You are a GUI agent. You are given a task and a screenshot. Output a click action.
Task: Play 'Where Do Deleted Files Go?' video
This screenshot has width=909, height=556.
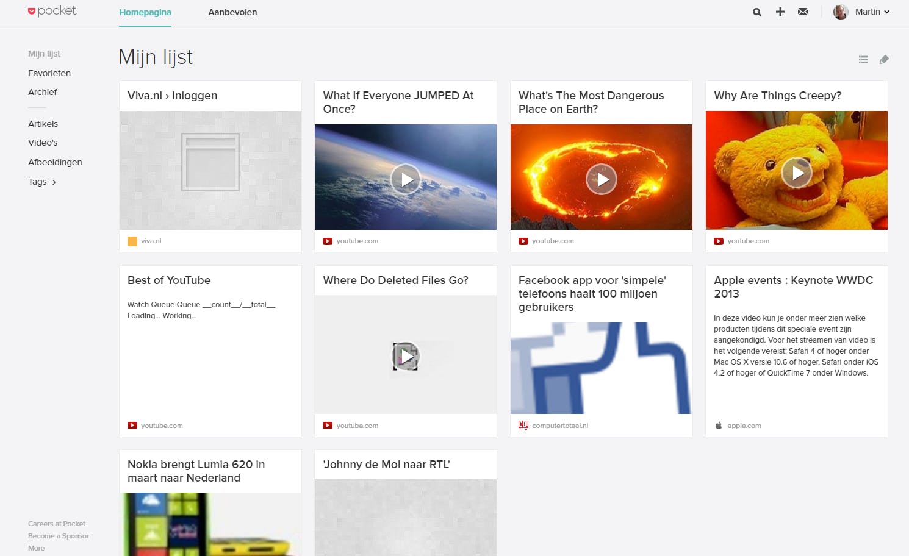pyautogui.click(x=406, y=356)
